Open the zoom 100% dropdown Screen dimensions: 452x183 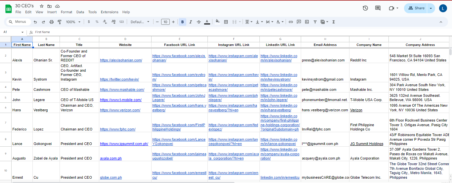click(x=73, y=22)
